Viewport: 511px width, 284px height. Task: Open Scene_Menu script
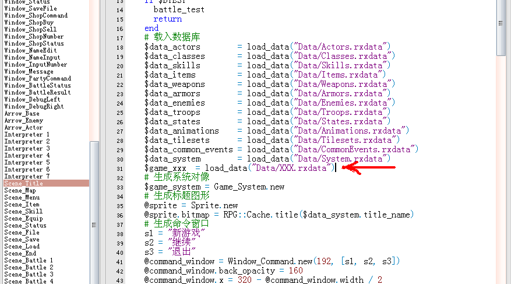coord(22,197)
